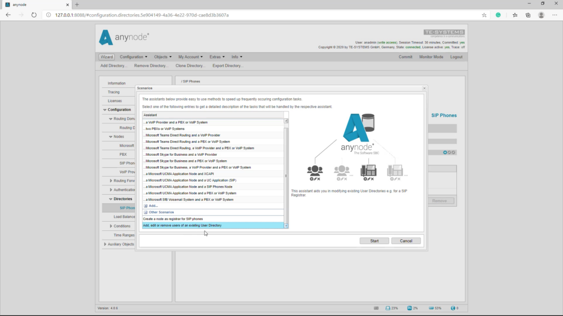Click Add Directory... toolbar item
The image size is (563, 316).
click(113, 66)
